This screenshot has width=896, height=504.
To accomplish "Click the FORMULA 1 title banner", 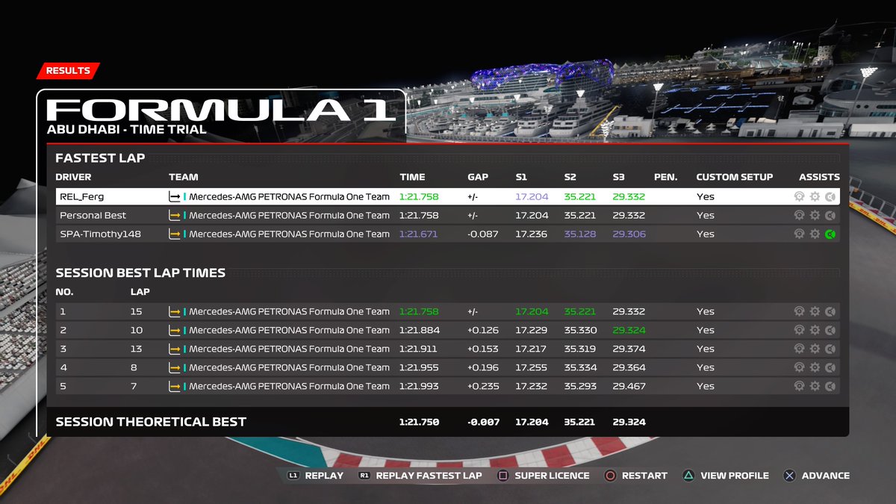I will (x=221, y=110).
